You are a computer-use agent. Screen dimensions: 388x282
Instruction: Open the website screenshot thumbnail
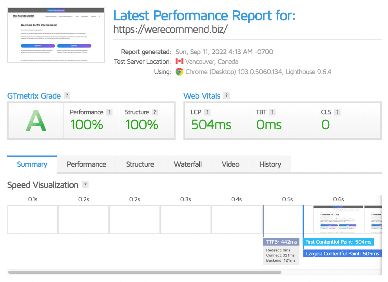[x=56, y=35]
